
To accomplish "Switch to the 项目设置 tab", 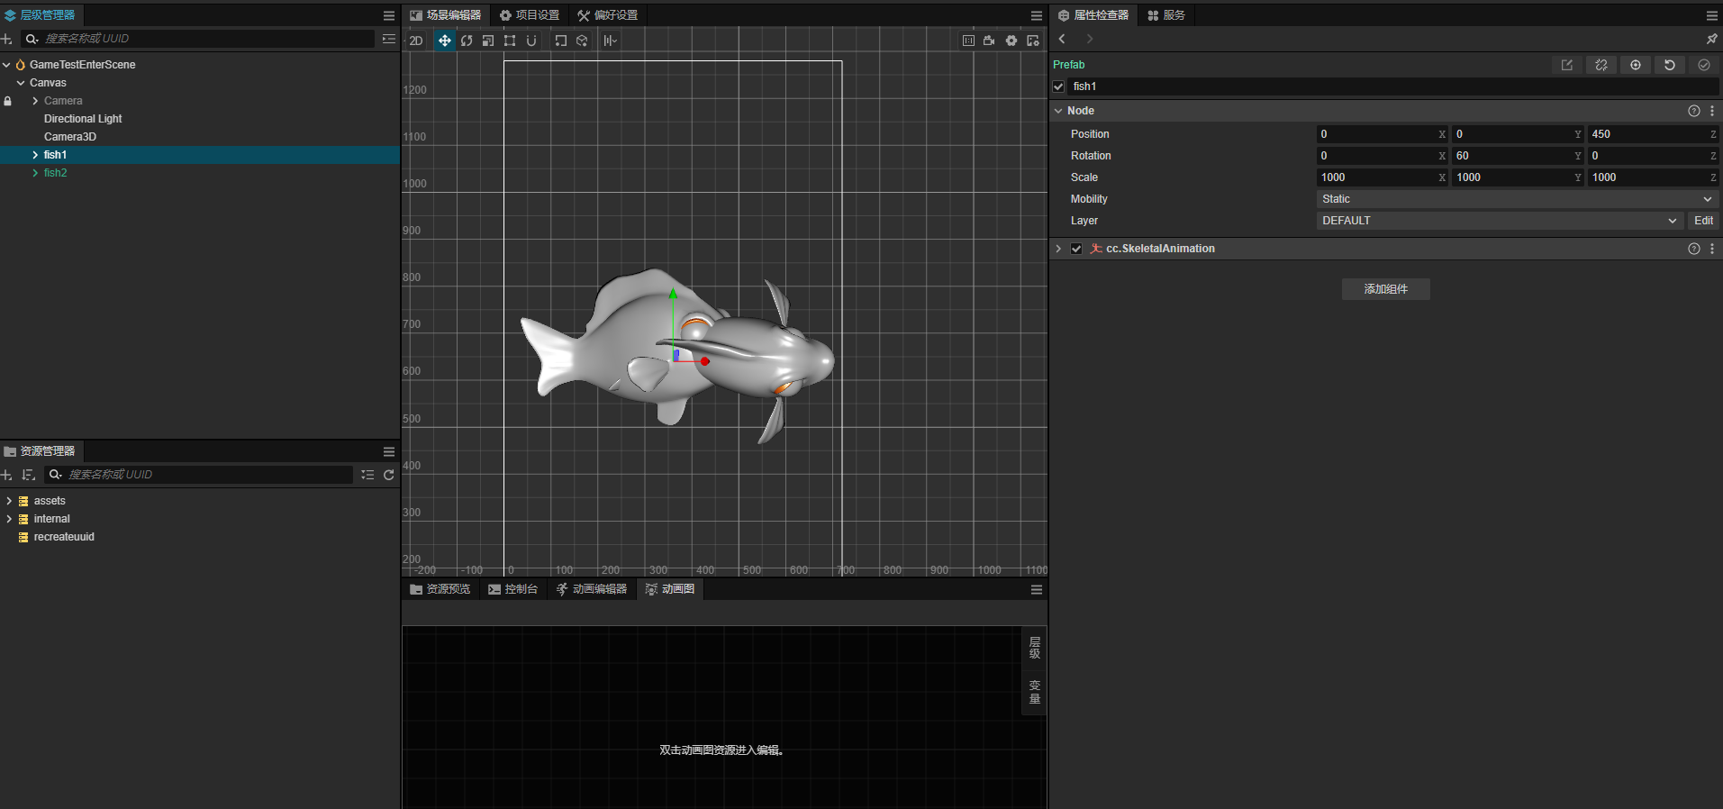I will (x=530, y=15).
